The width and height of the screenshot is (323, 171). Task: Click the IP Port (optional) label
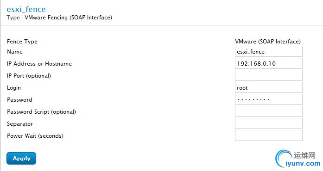(x=29, y=76)
